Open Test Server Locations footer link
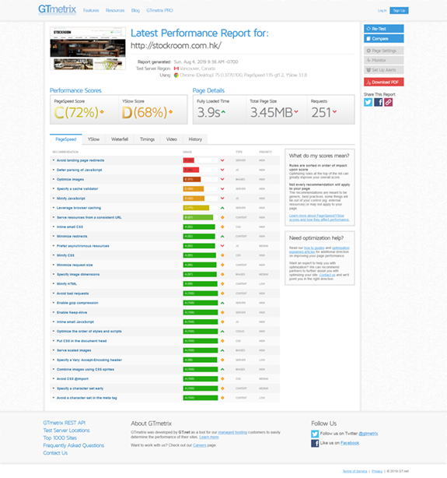 [66, 431]
